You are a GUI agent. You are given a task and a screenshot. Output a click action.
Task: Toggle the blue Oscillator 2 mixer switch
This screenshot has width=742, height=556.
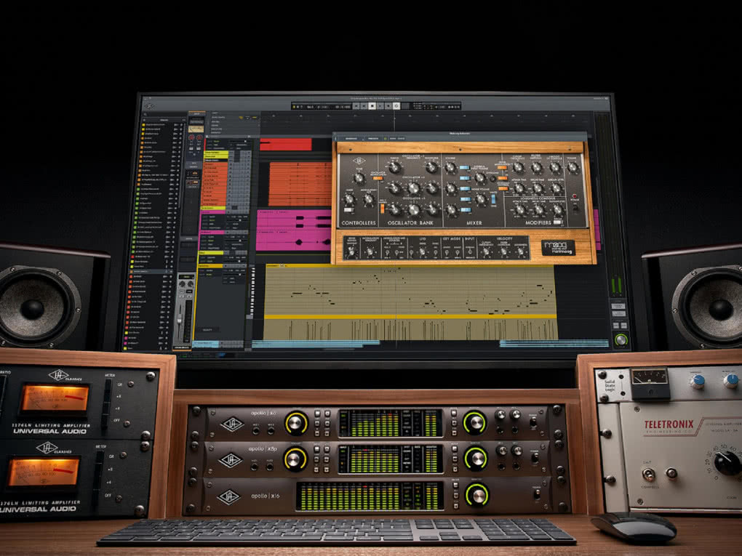click(465, 189)
